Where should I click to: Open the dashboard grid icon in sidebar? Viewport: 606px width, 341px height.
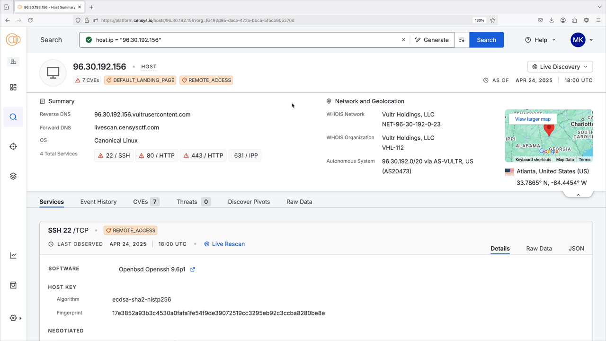point(13,88)
